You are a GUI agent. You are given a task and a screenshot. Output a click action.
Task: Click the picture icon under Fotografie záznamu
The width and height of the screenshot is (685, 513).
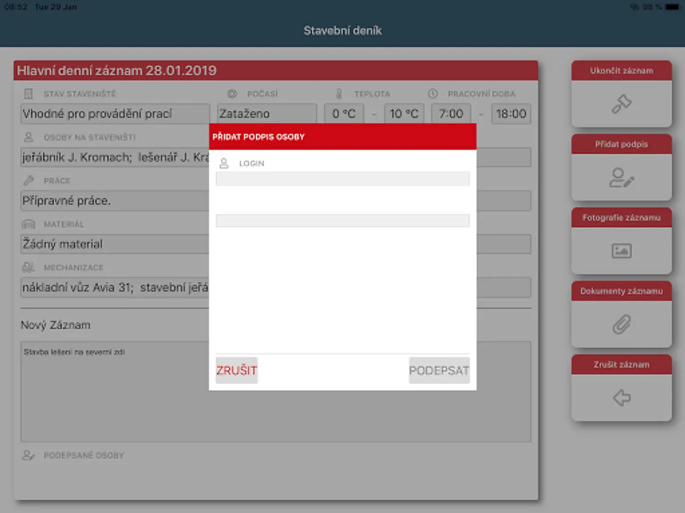[622, 251]
